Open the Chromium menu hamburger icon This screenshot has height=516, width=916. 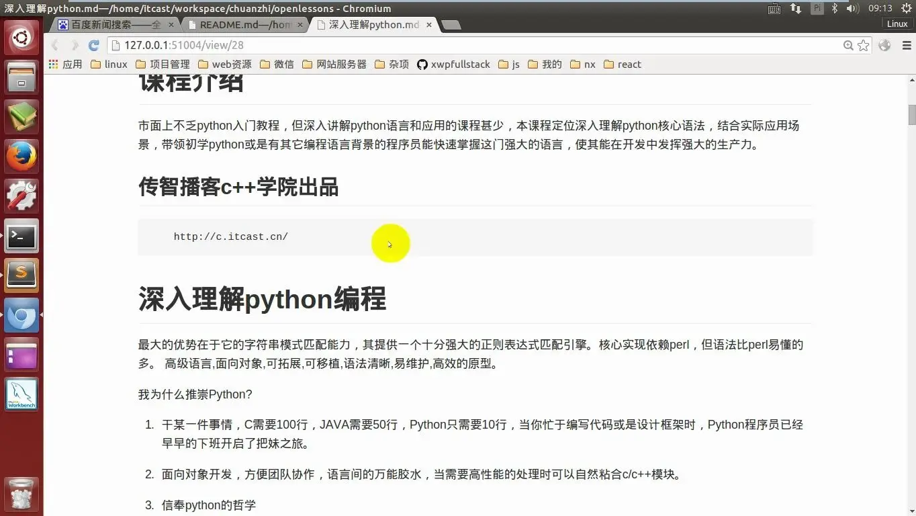906,46
